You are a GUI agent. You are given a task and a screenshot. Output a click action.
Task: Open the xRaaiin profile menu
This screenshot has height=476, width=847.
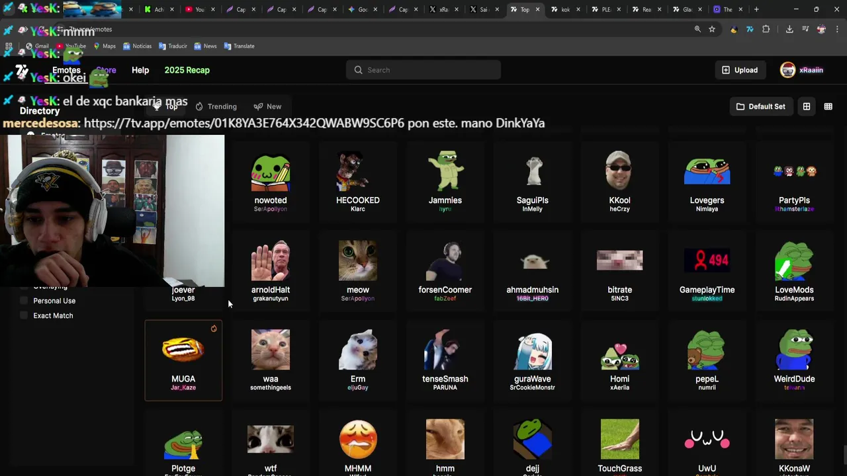click(801, 70)
